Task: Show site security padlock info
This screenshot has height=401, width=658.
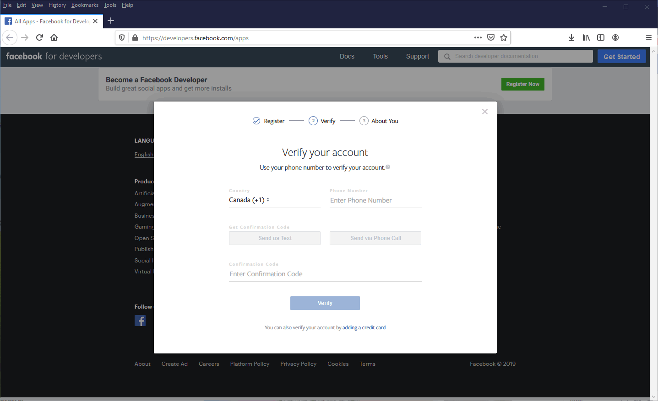Action: click(x=135, y=37)
